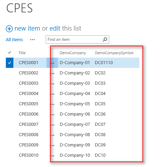This screenshot has height=167, width=160.
Task: Click the CPES page heading
Action: (x=20, y=8)
